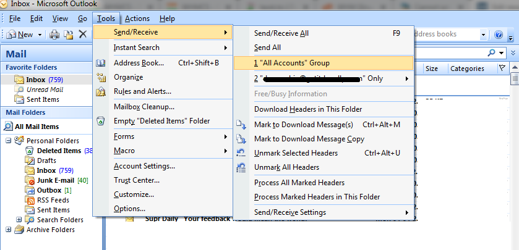Open the Edit menu
The image size is (519, 250).
pos(36,19)
